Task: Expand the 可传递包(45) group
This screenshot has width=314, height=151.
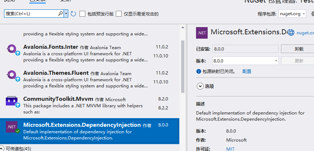Action: 3,148
